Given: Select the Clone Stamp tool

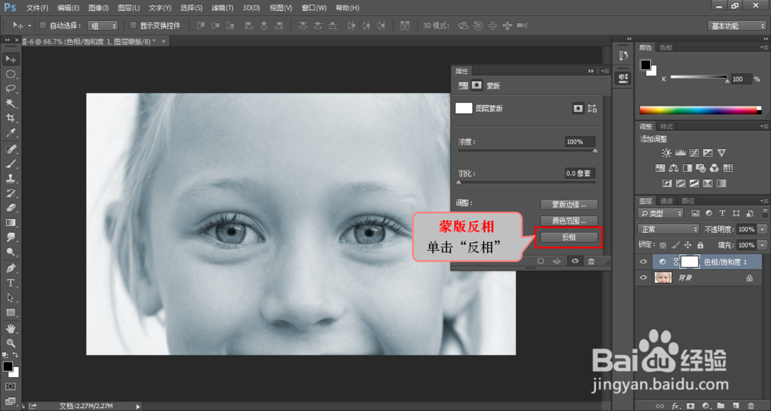Looking at the screenshot, I should 11,178.
